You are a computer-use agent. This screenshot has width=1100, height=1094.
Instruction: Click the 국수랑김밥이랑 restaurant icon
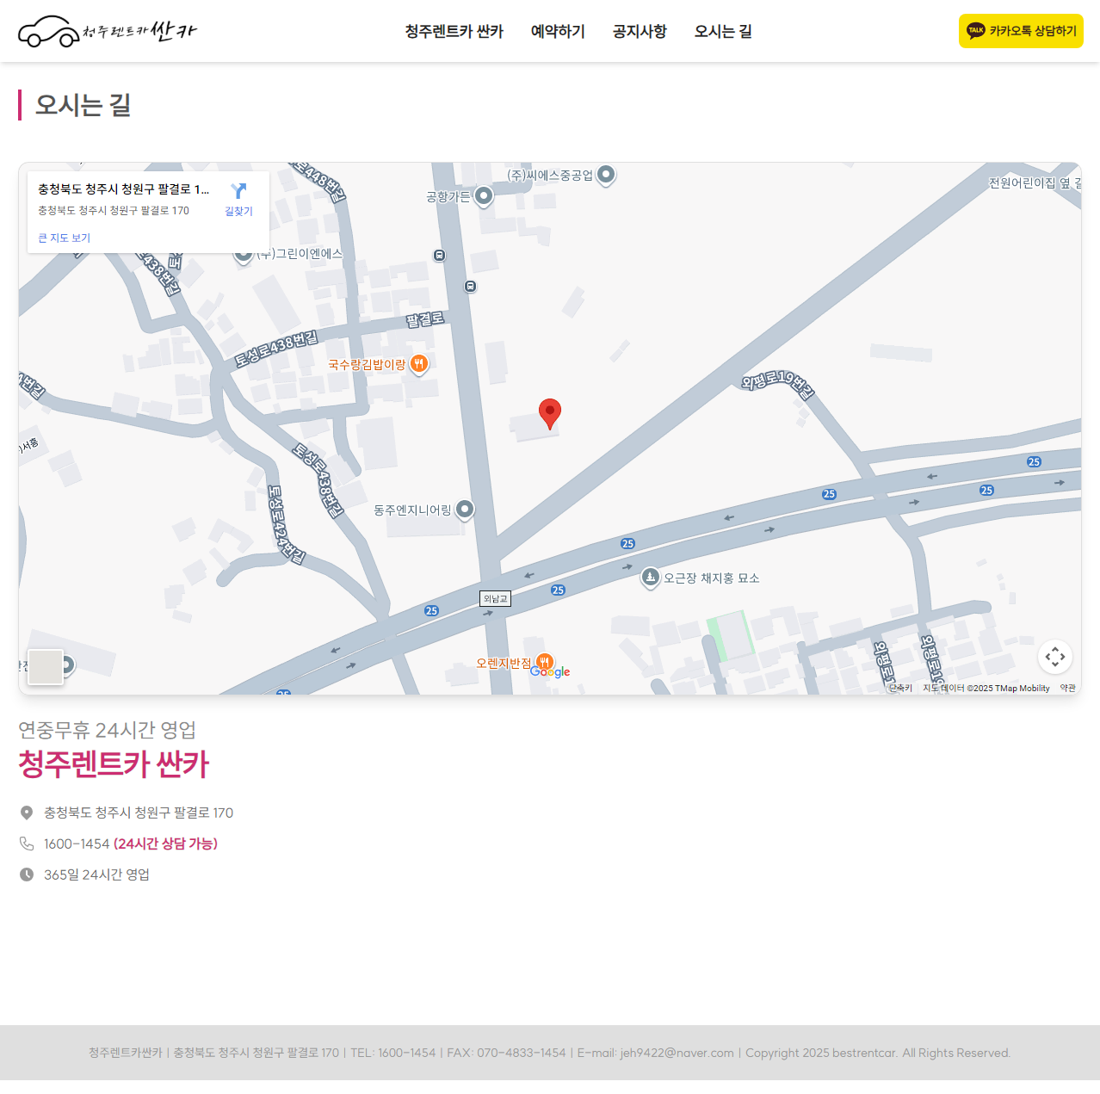(x=419, y=364)
